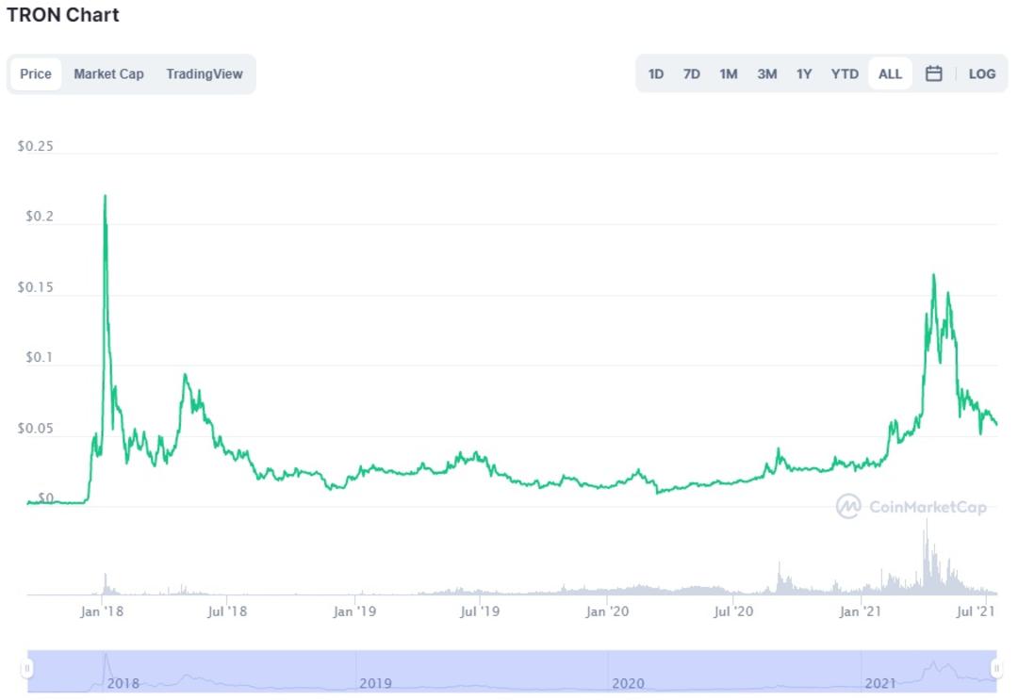Select the 7D time range
Viewport: 1018px width, 700px height.
(x=692, y=74)
